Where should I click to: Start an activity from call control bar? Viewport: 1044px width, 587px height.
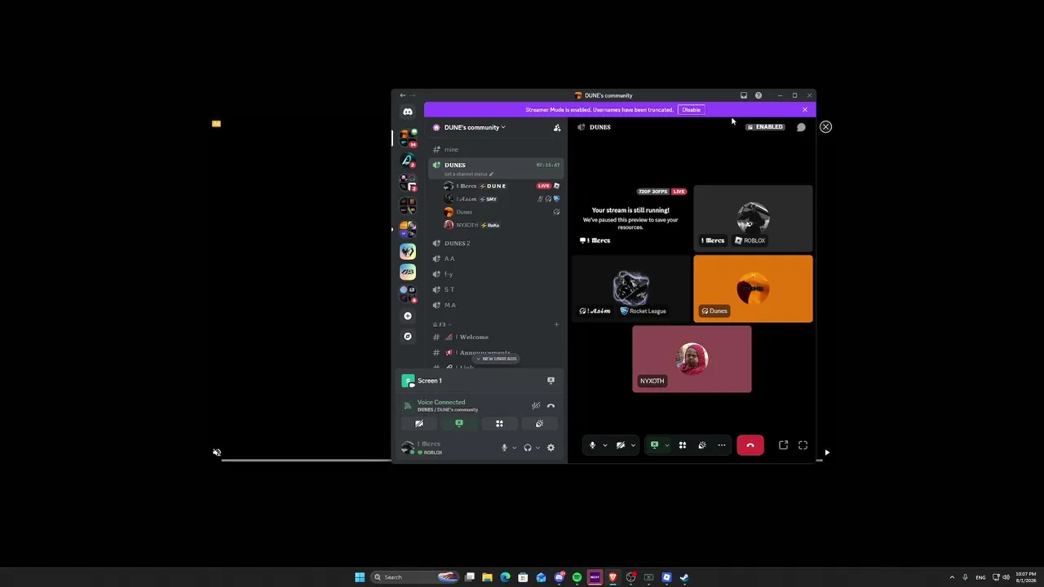683,445
